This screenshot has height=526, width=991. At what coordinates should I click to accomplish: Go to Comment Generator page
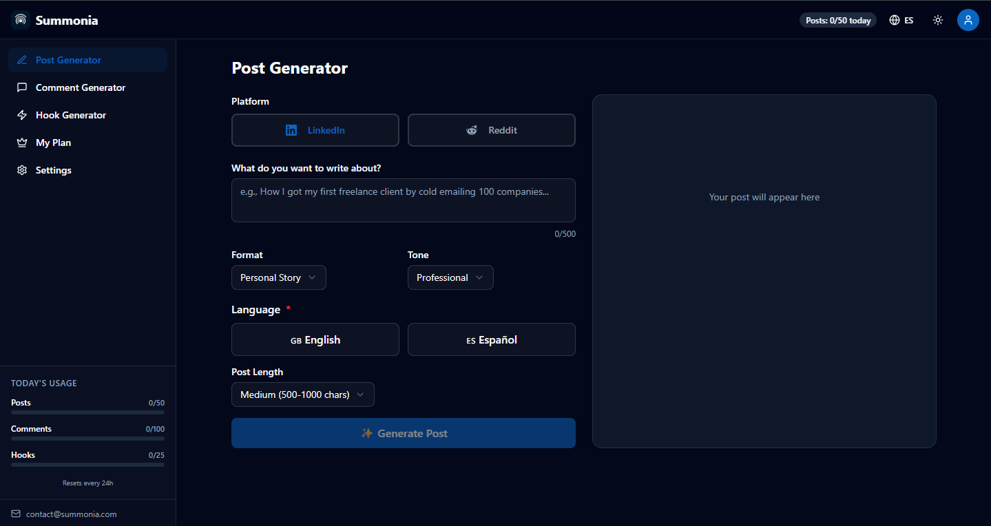88,87
